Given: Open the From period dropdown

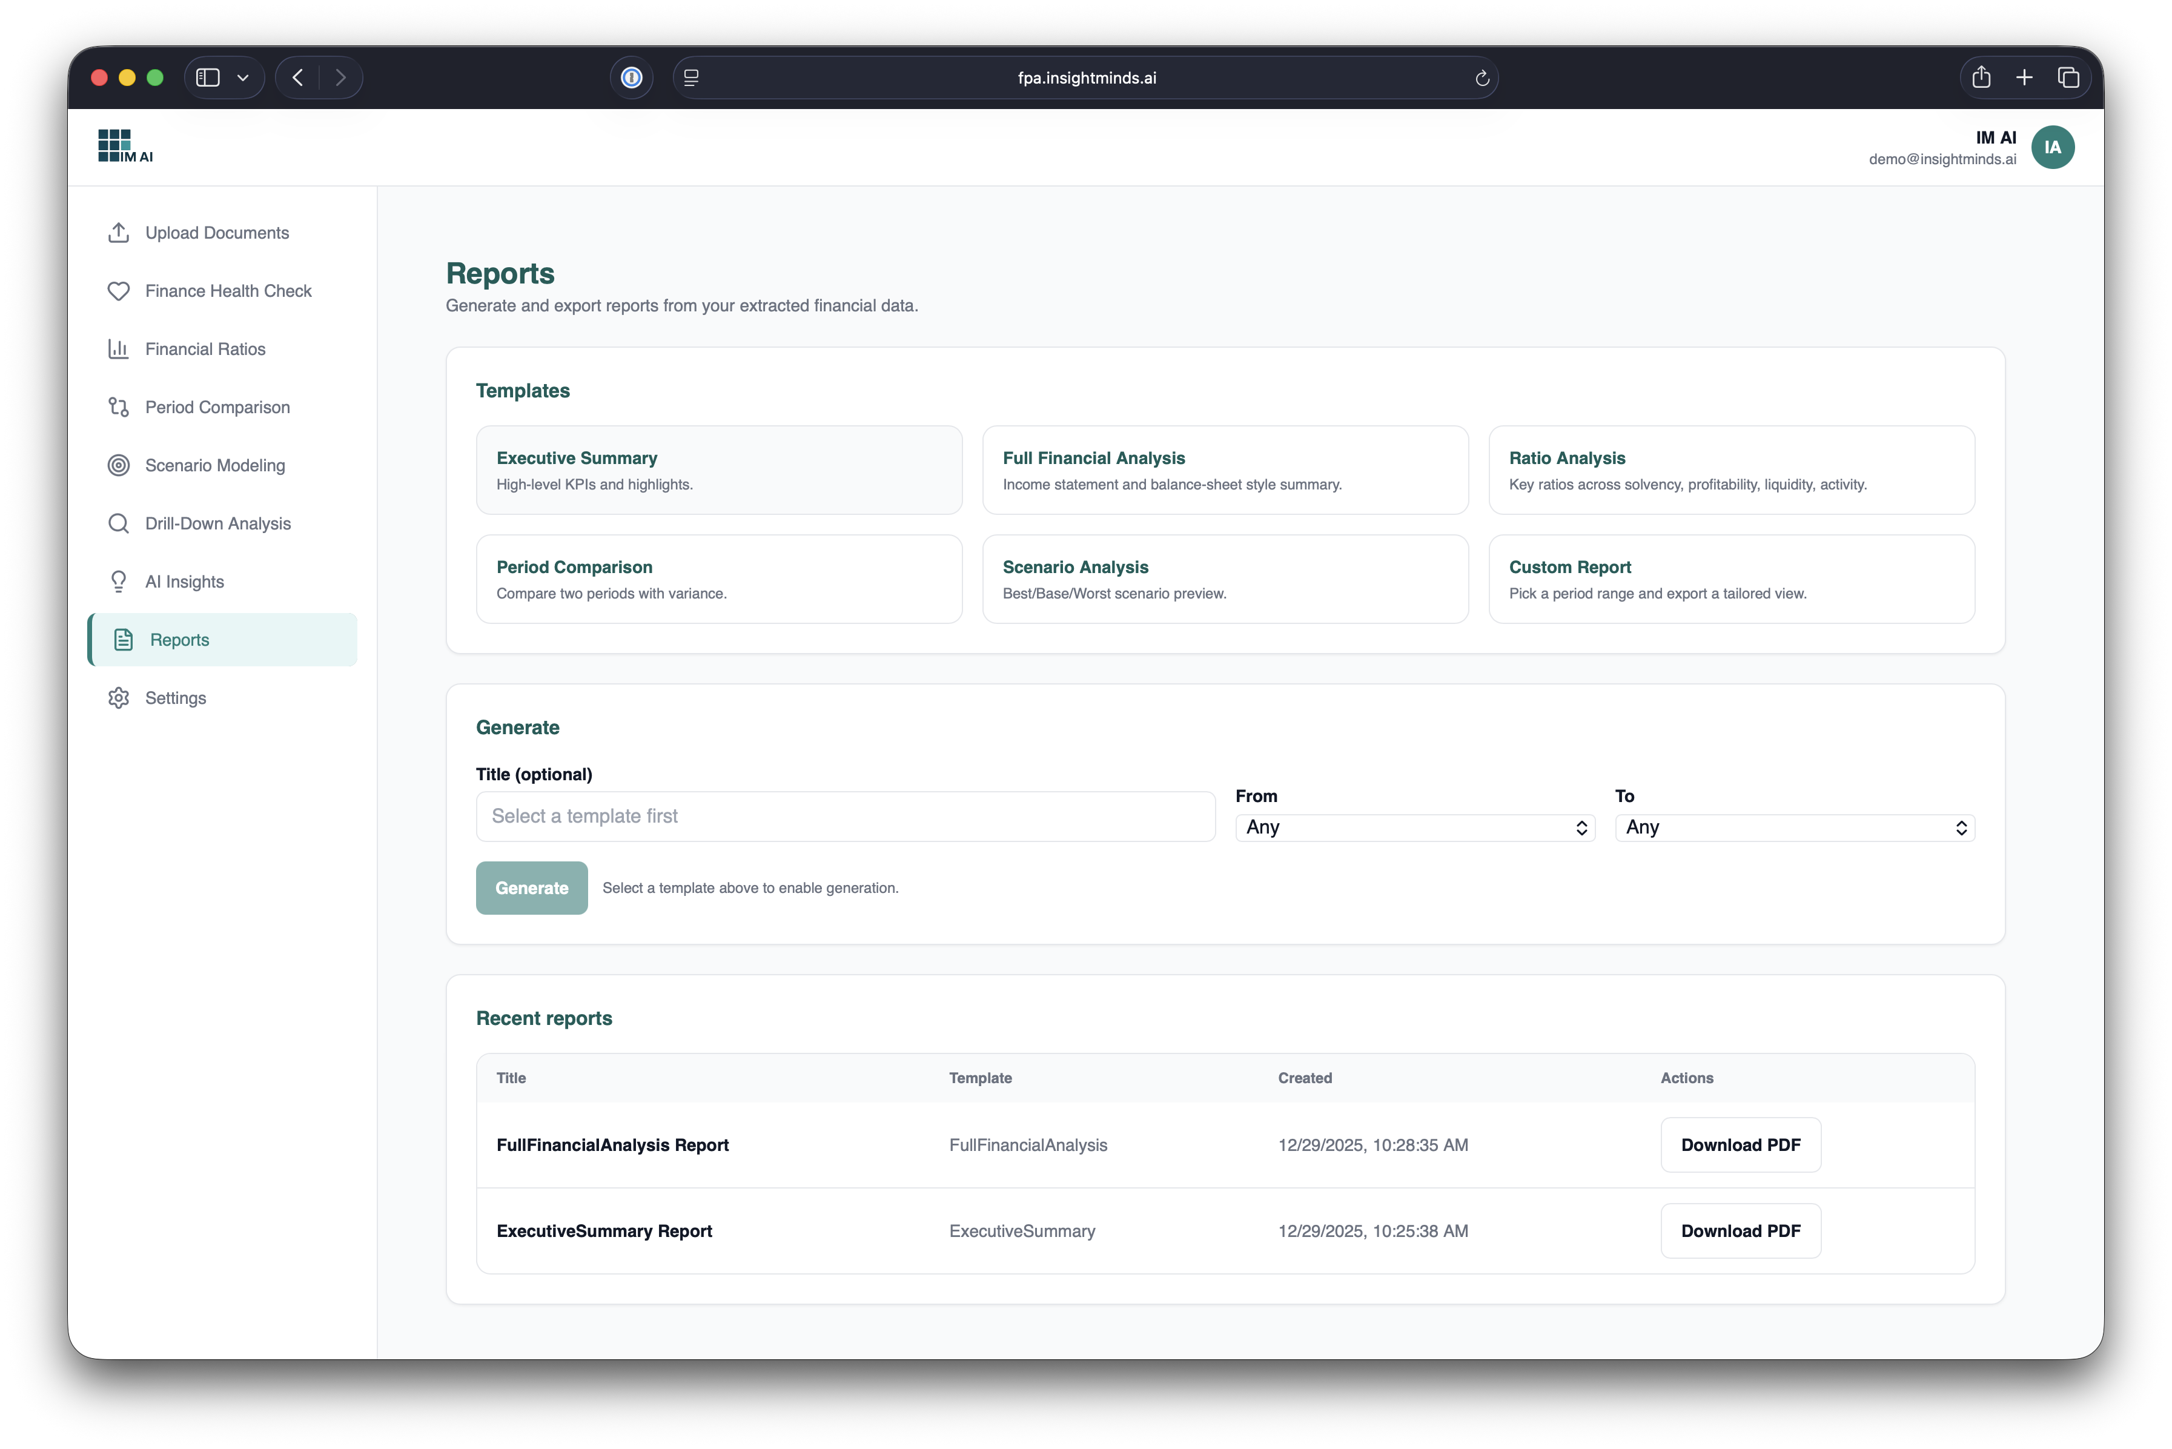Looking at the screenshot, I should [x=1414, y=827].
